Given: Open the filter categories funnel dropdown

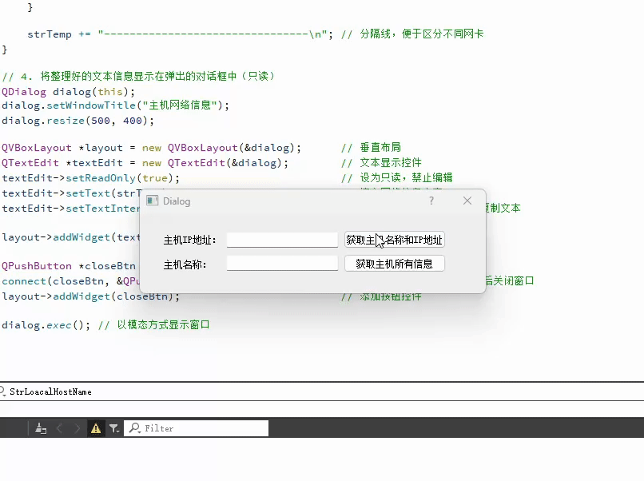Looking at the screenshot, I should (114, 428).
